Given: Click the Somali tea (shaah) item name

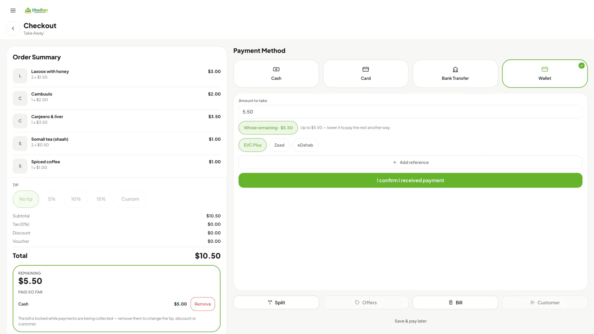Looking at the screenshot, I should (50, 140).
